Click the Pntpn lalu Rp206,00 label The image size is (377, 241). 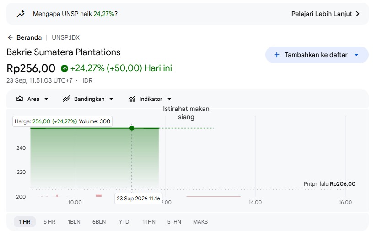point(329,184)
